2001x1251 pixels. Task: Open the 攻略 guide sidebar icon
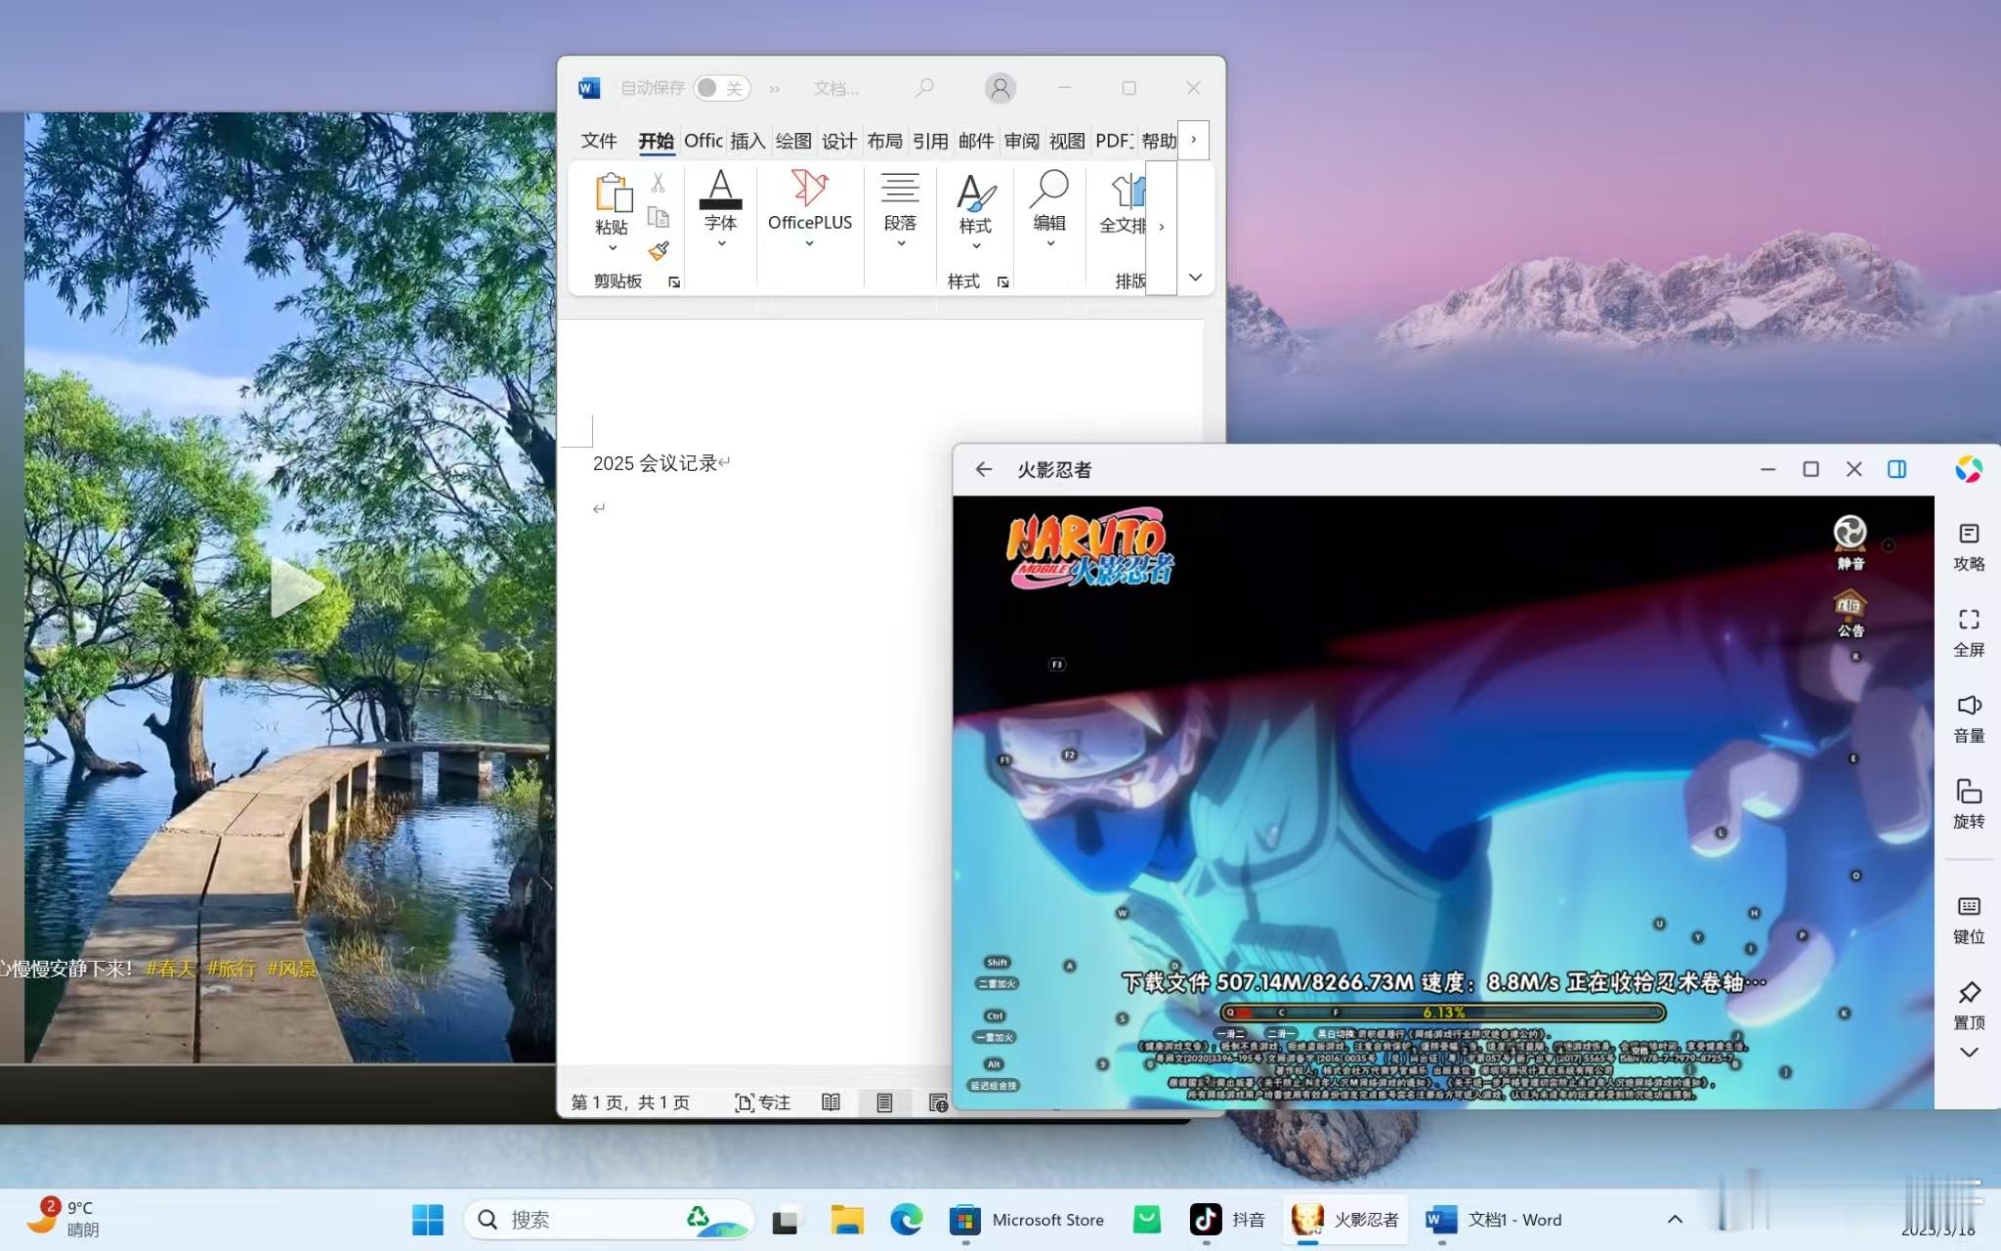pyautogui.click(x=1969, y=546)
